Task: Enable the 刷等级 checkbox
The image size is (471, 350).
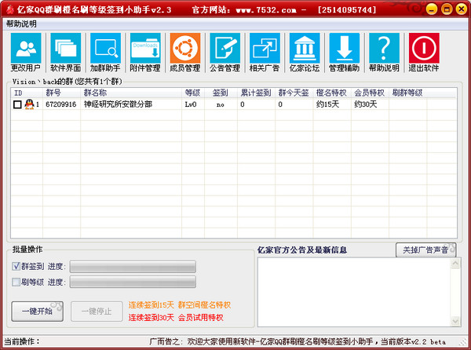Action: point(16,282)
